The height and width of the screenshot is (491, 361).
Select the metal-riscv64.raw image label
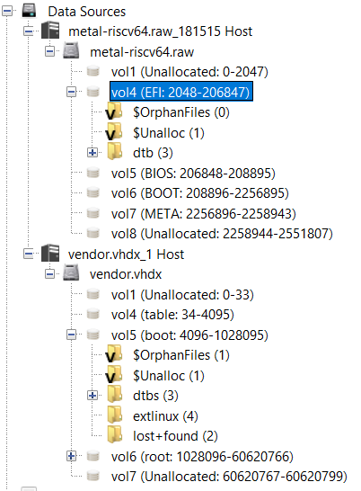[142, 51]
